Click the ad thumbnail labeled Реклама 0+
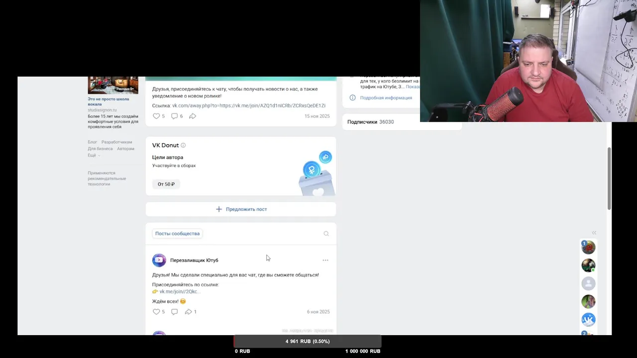 click(113, 85)
